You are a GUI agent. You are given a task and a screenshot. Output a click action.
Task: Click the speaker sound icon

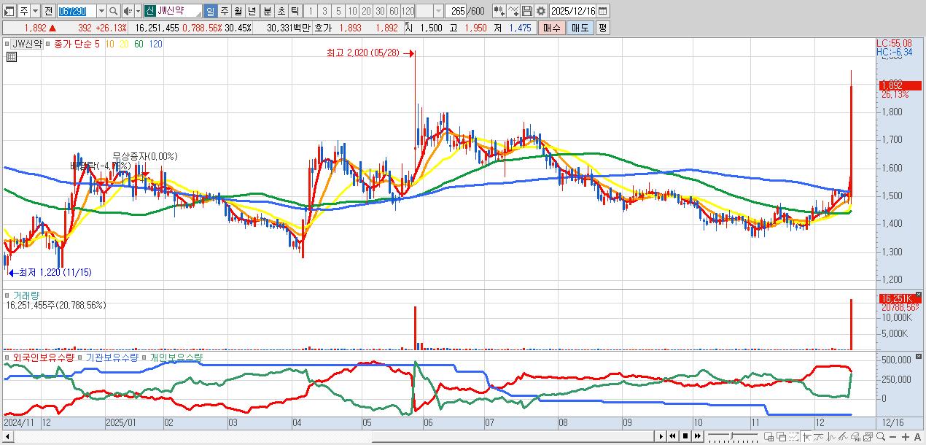point(128,11)
